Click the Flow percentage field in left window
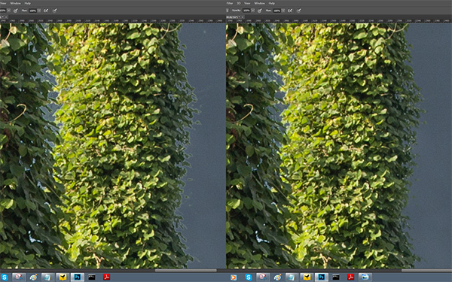Image resolution: width=452 pixels, height=282 pixels. 32,11
